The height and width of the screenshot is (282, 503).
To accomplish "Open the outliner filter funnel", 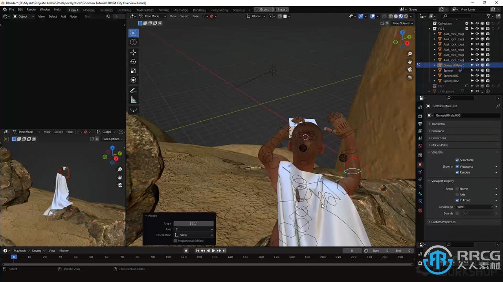I will [489, 16].
